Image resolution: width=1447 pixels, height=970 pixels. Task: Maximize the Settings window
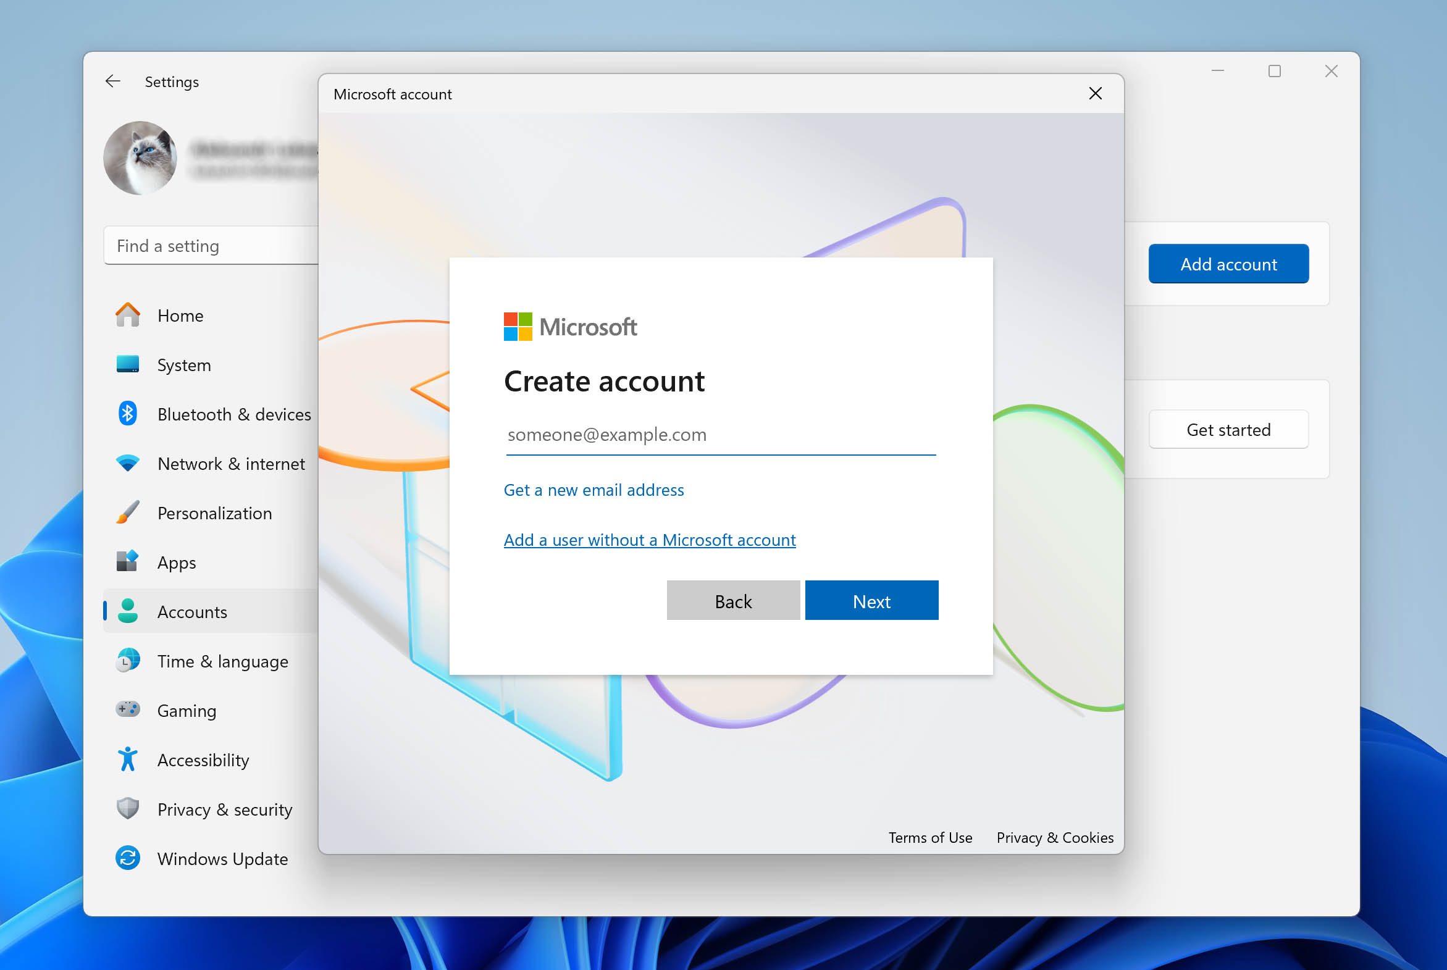[x=1274, y=71]
